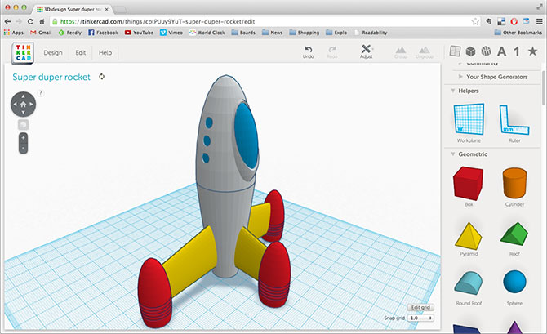This screenshot has height=334, width=547.
Task: Click the browser home button
Action: [x=42, y=21]
